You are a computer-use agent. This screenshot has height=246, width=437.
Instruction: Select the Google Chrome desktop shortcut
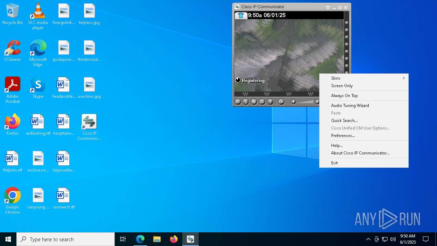pos(13,201)
